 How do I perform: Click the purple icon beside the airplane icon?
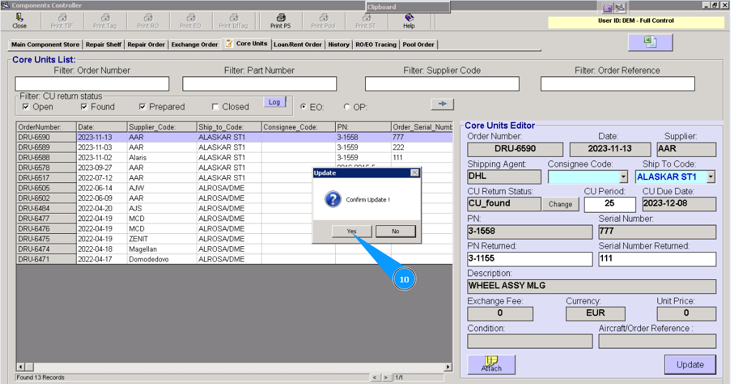pos(607,8)
